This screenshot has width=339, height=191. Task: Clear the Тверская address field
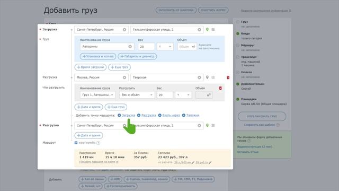[199, 77]
